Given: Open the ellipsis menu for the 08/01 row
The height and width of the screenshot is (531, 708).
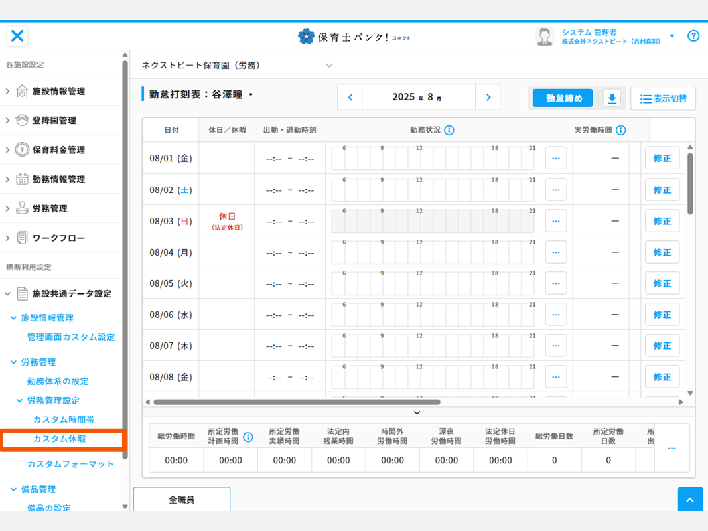Looking at the screenshot, I should tap(556, 159).
